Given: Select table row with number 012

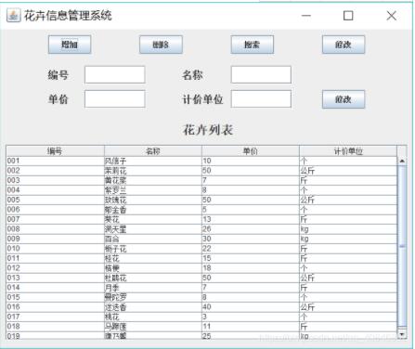Looking at the screenshot, I should [201, 268].
